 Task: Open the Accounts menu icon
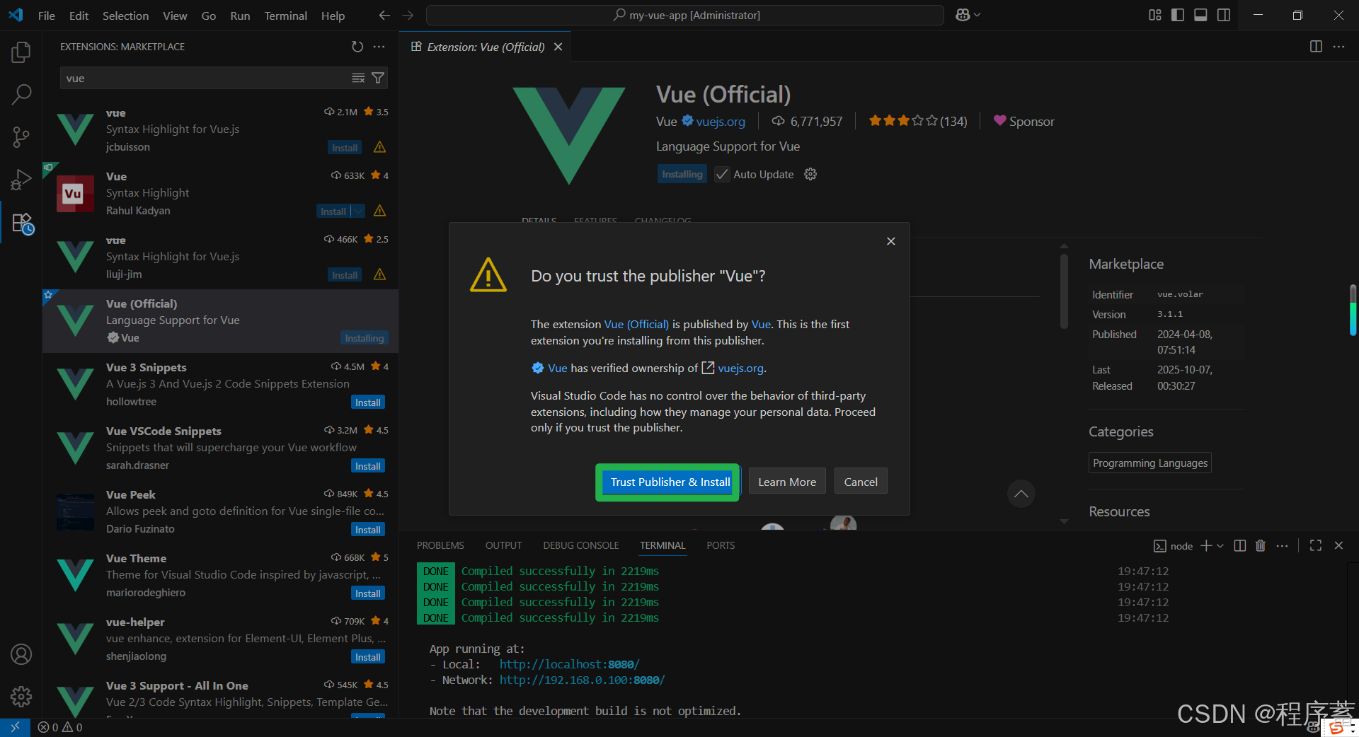[21, 654]
